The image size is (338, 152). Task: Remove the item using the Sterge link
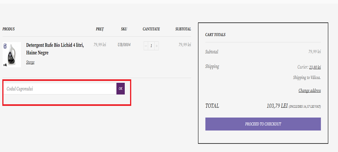point(30,62)
